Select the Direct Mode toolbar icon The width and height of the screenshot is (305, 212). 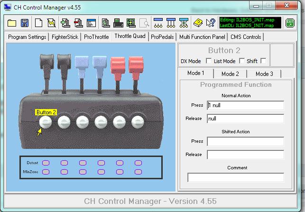click(171, 23)
